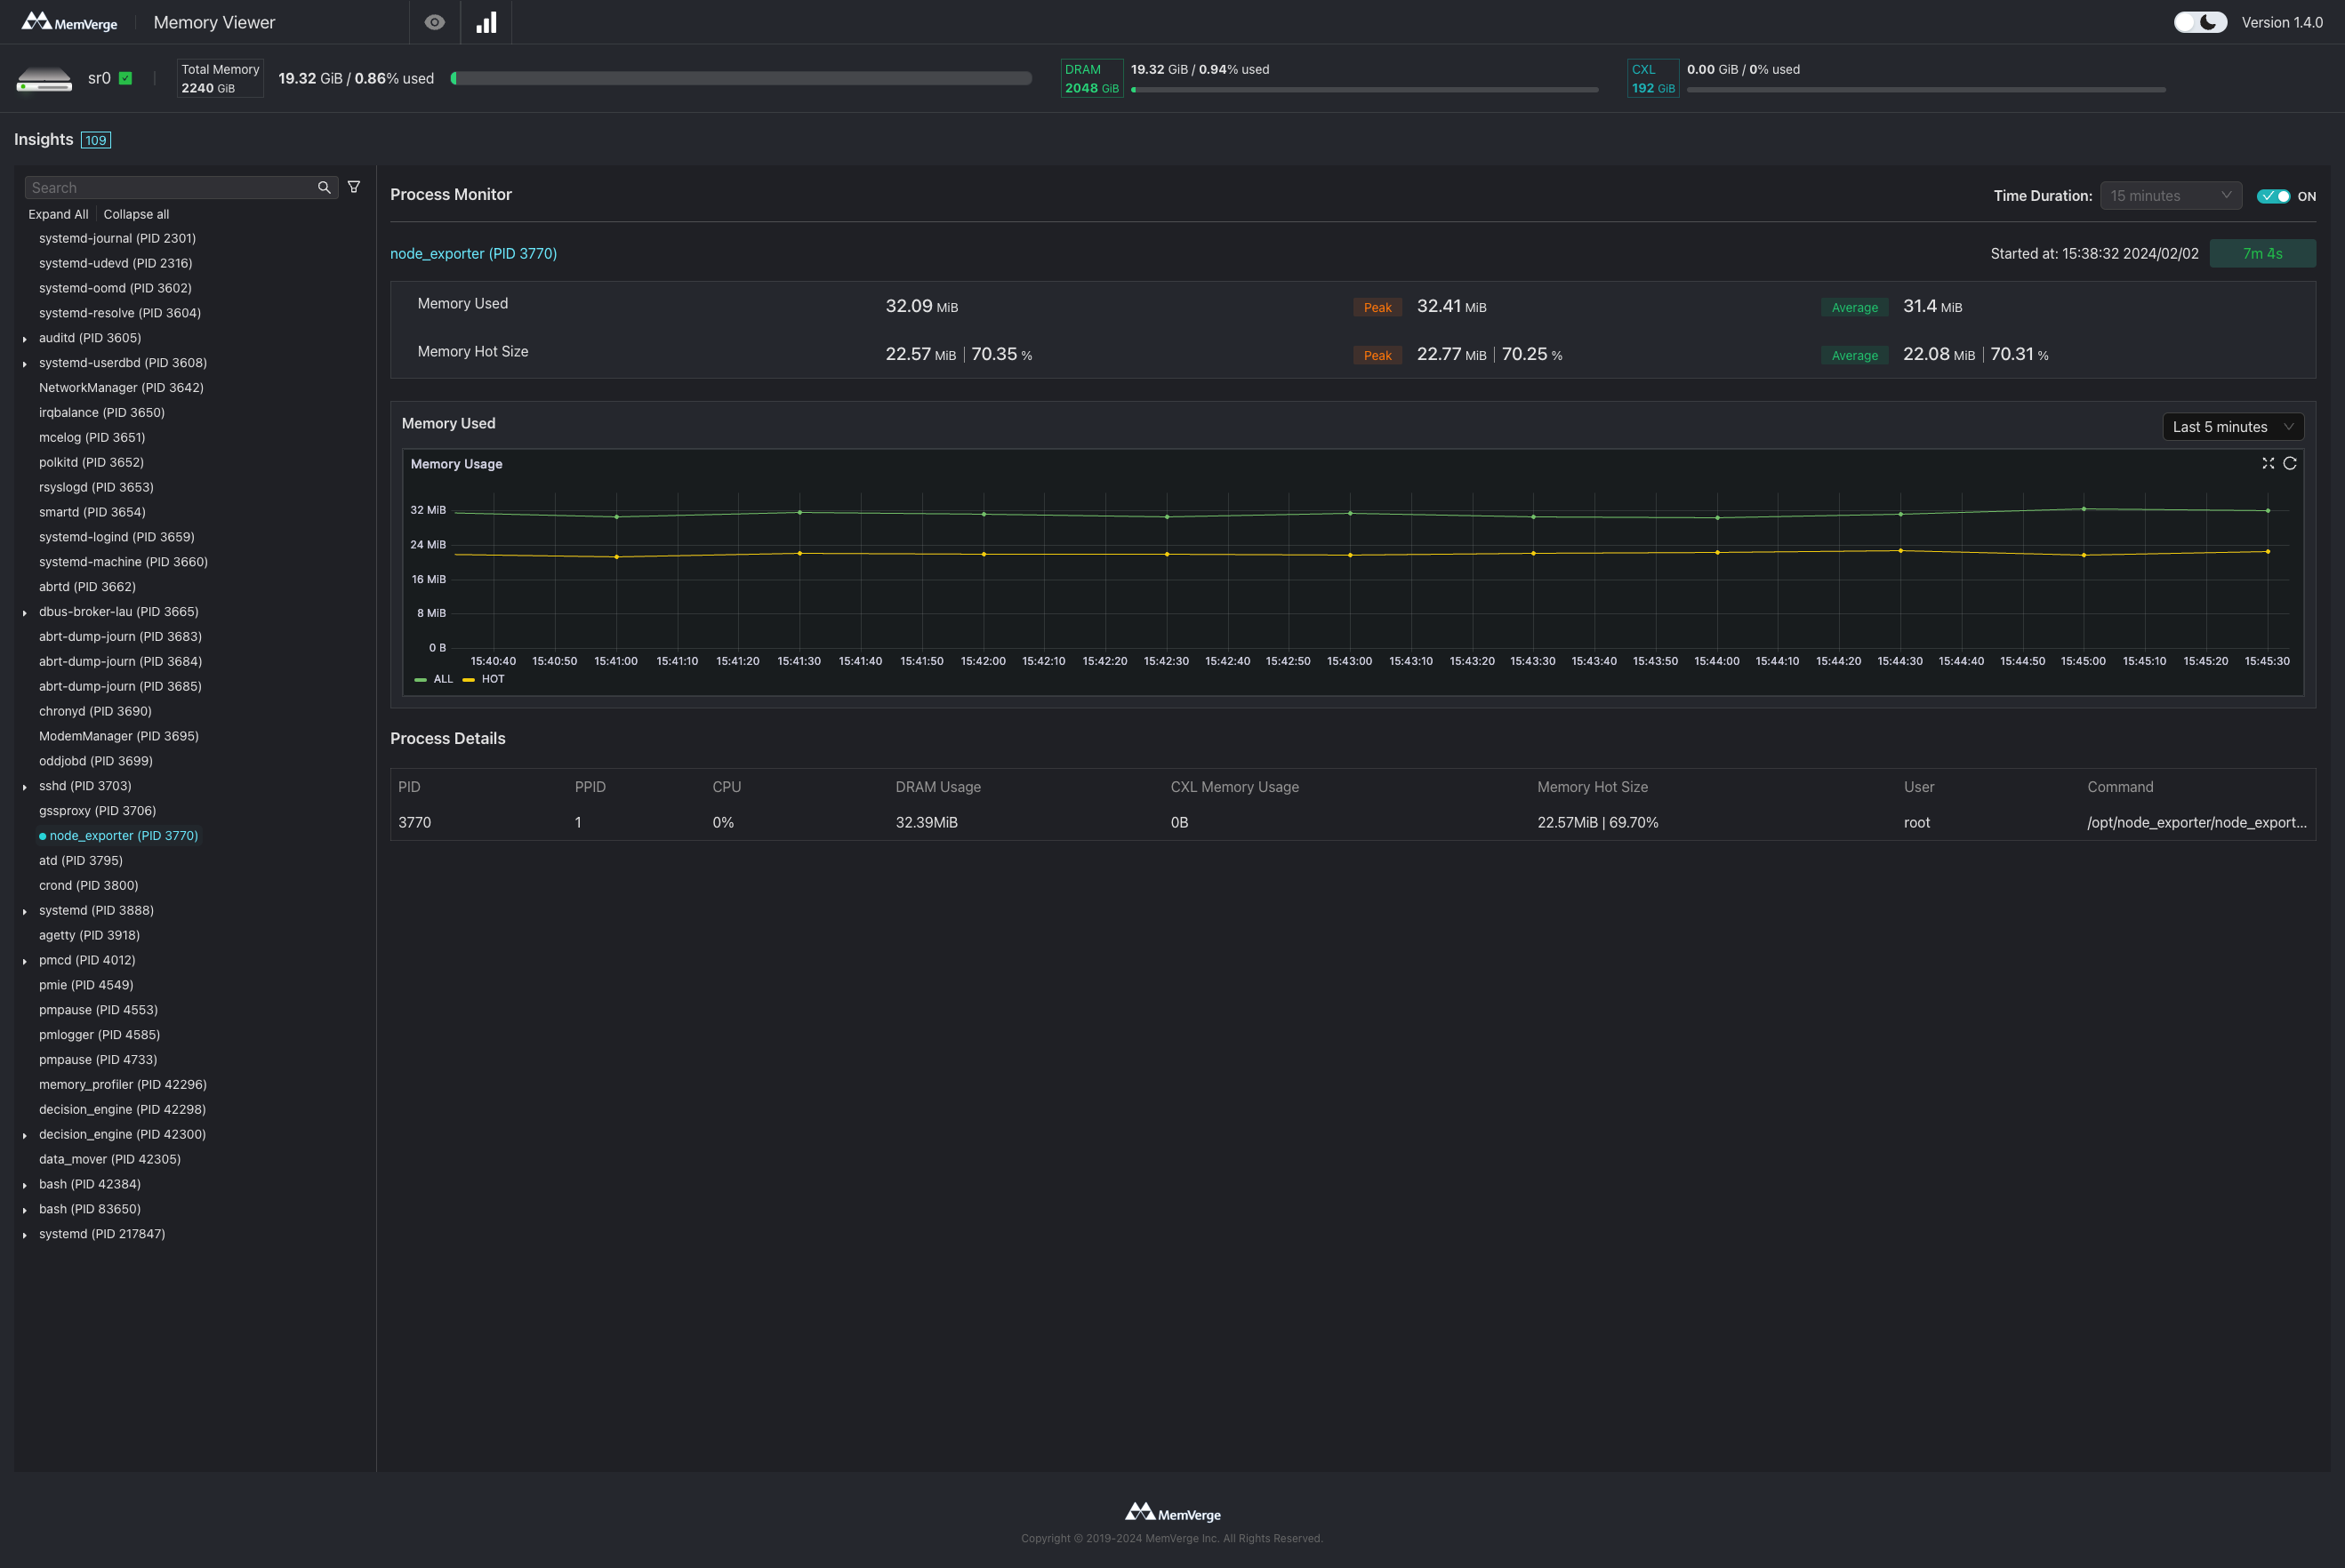Expand the bash (PID 83650) node
The image size is (2345, 1568).
coord(25,1210)
